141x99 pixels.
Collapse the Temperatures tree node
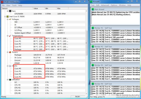coord(8,36)
